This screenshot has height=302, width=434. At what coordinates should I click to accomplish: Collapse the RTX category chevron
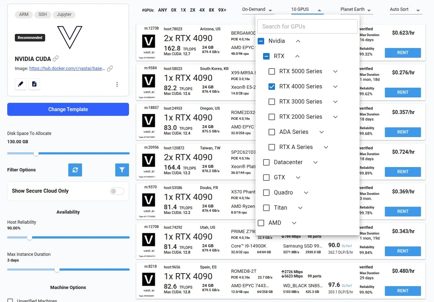pos(298,56)
